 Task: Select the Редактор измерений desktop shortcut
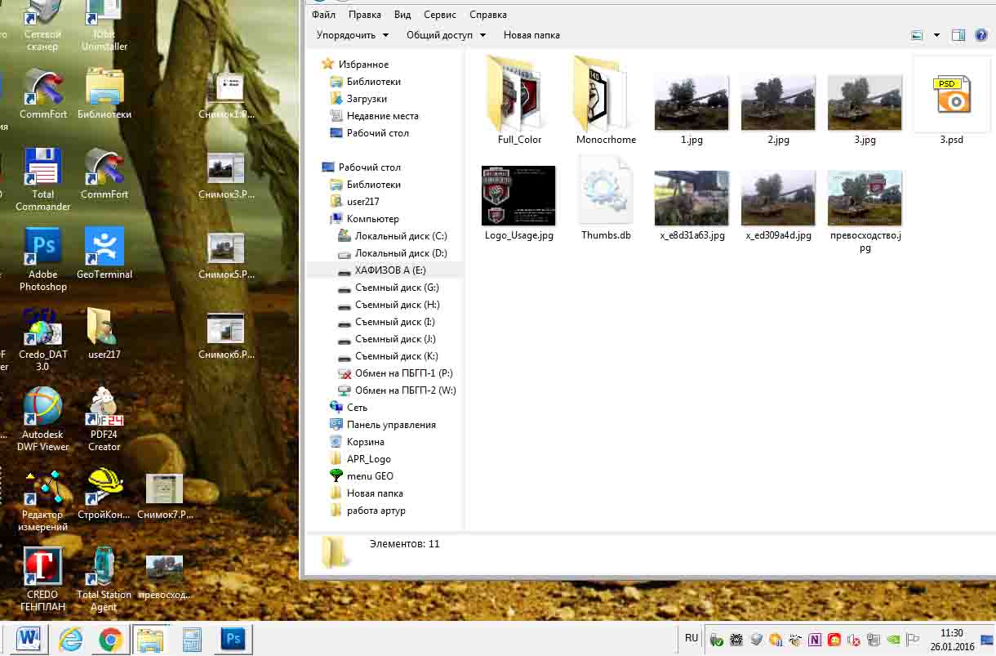coord(43,499)
